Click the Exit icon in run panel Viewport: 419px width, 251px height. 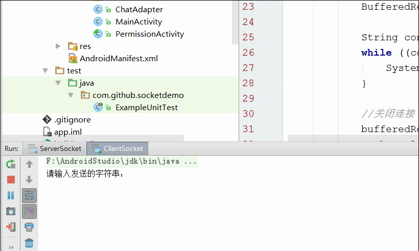pyautogui.click(x=11, y=227)
